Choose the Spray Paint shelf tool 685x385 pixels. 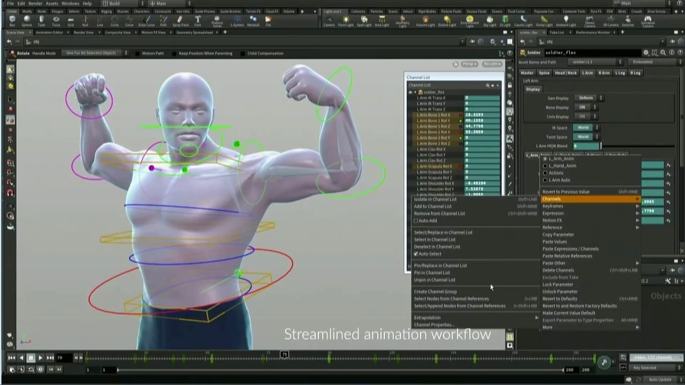[180, 21]
